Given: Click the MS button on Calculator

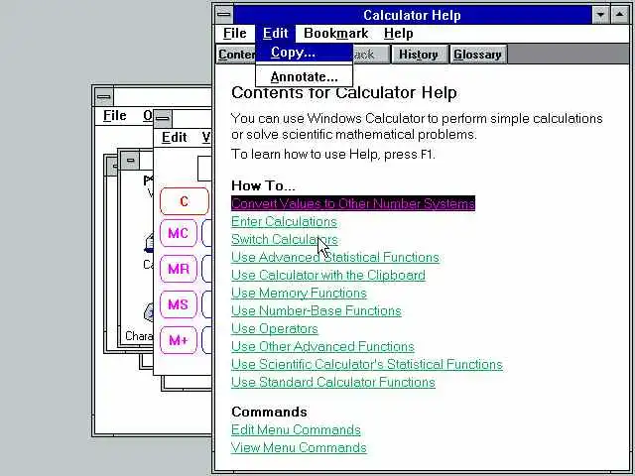Looking at the screenshot, I should (x=179, y=304).
